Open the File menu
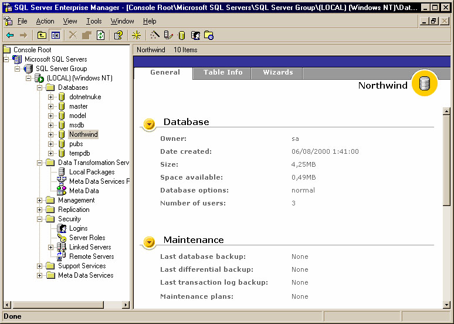This screenshot has width=454, height=324. (22, 21)
